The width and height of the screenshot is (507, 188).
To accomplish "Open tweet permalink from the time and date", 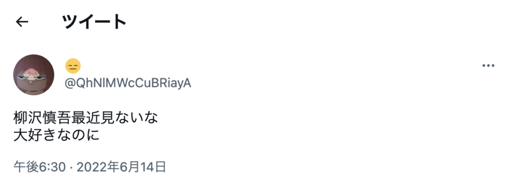I will [90, 167].
